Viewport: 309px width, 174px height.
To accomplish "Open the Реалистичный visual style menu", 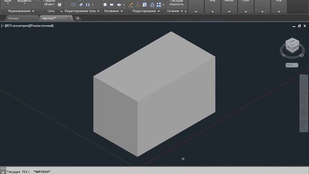I will tap(42, 26).
